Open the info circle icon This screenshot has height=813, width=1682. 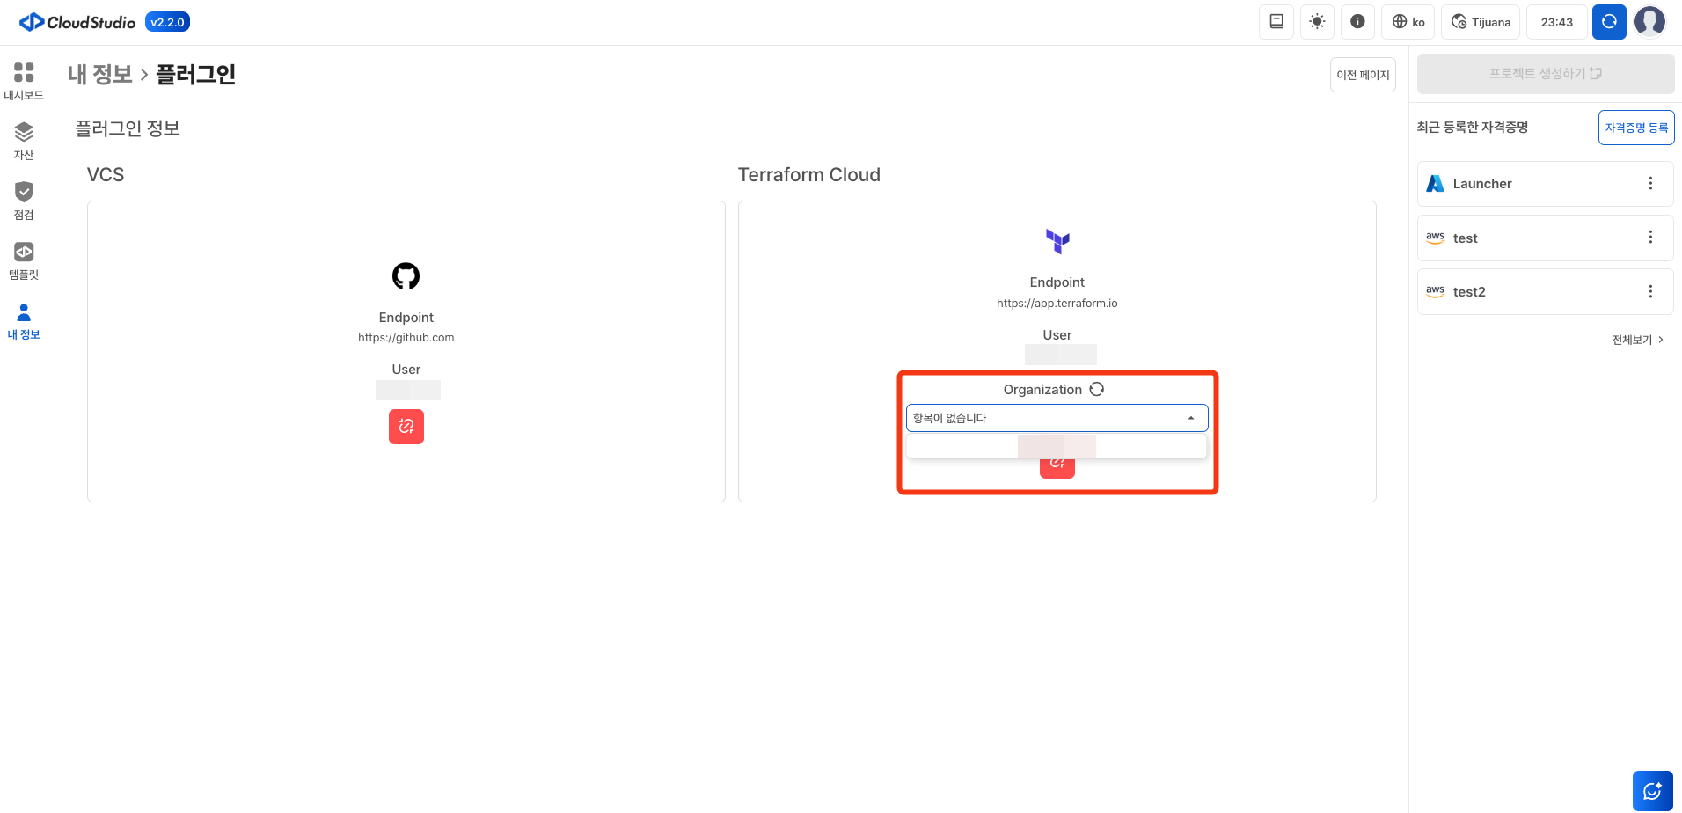click(1357, 22)
